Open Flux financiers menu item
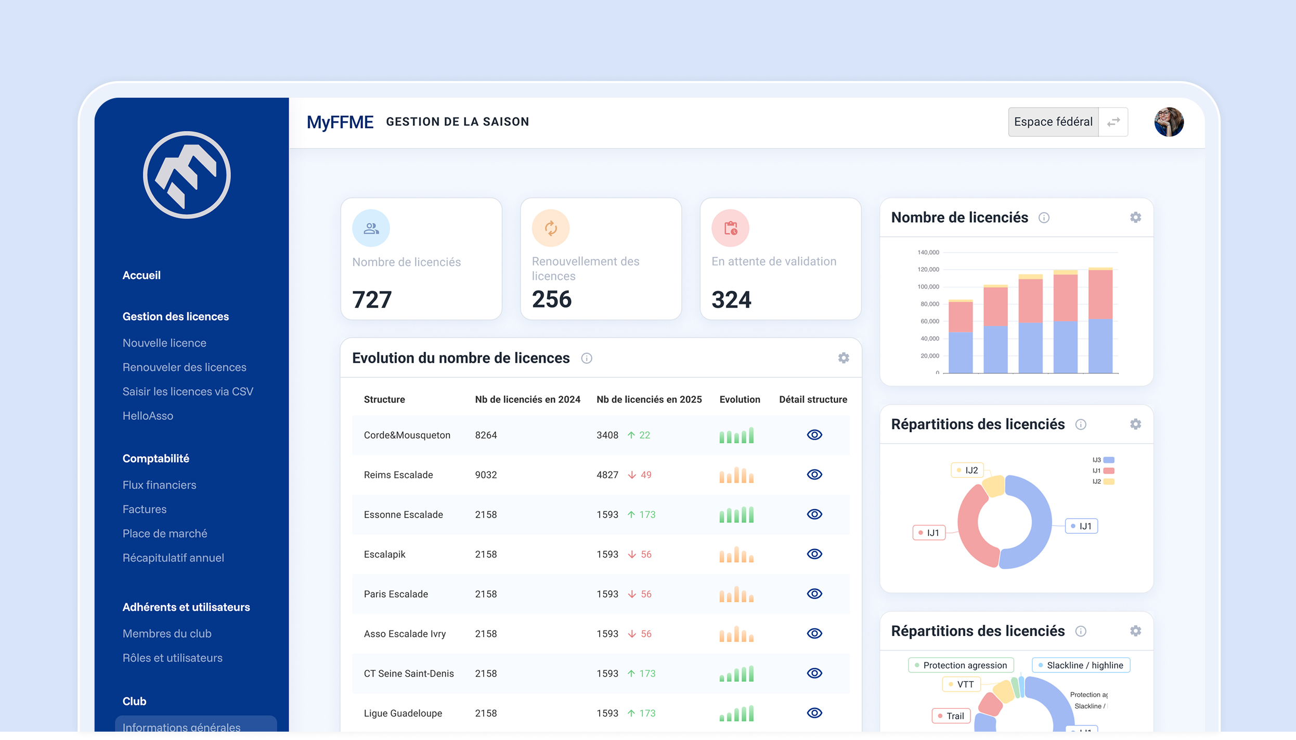The image size is (1296, 740). [159, 485]
